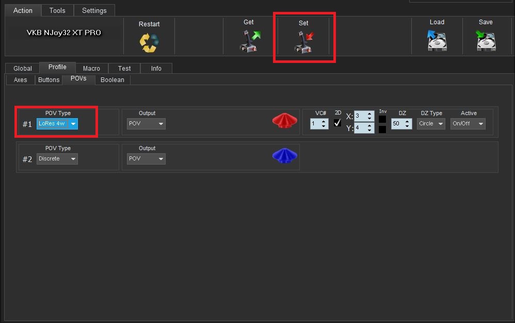Click the VKB NJoy32 XT PRO device name
Image resolution: width=515 pixels, height=323 pixels.
tap(63, 33)
